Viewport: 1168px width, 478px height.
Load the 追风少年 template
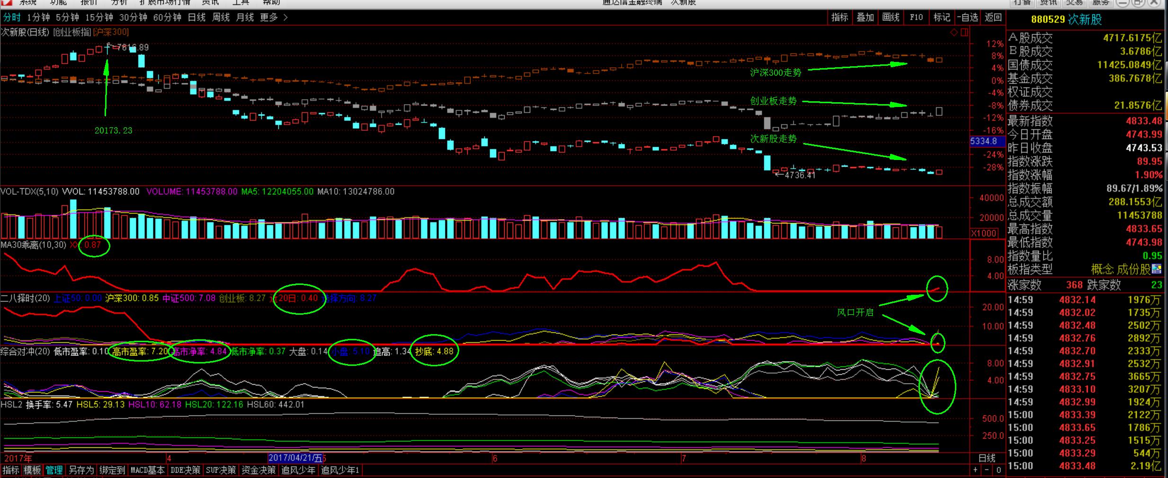click(298, 470)
